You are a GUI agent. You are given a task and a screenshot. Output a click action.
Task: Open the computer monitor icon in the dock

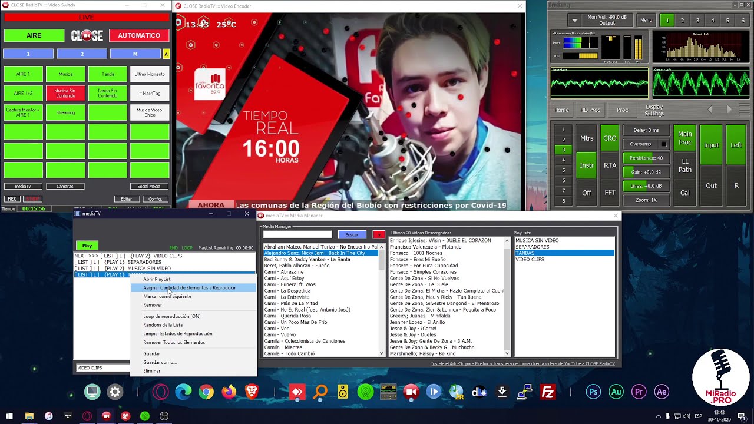tap(92, 392)
